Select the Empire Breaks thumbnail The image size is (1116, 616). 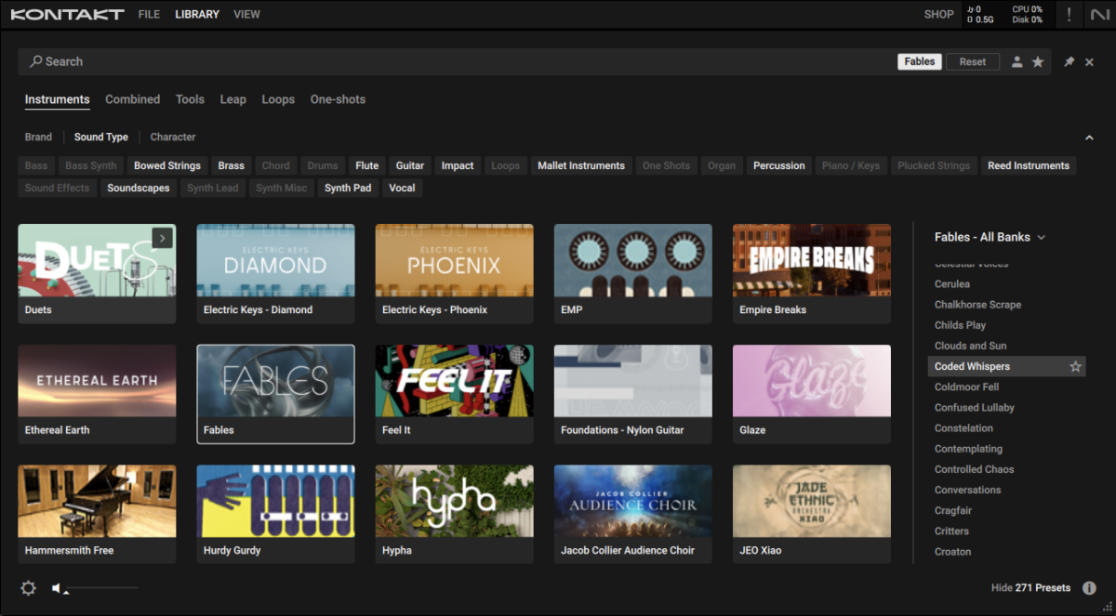coord(811,260)
